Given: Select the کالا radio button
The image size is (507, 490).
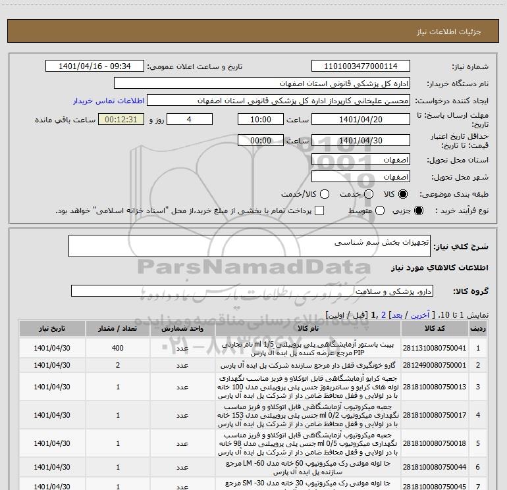Looking at the screenshot, I should tap(403, 194).
